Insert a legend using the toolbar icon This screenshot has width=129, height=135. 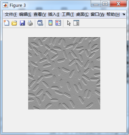click(x=58, y=23)
